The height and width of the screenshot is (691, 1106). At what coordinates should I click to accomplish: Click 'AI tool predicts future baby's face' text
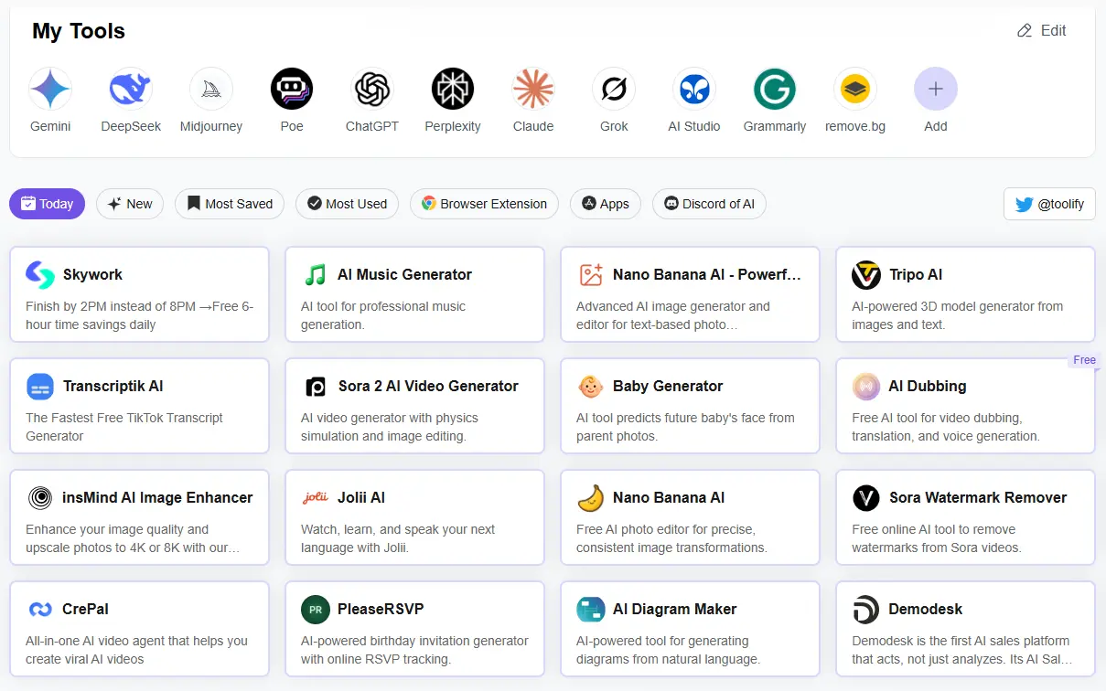[x=685, y=427]
